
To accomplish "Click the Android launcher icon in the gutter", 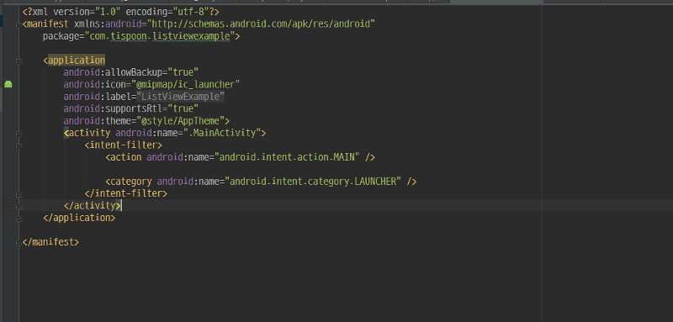I will 8,84.
